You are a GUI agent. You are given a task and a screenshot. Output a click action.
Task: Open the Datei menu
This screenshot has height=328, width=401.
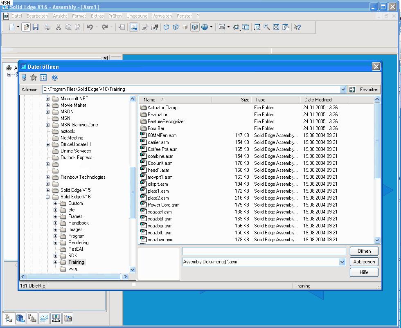[17, 16]
